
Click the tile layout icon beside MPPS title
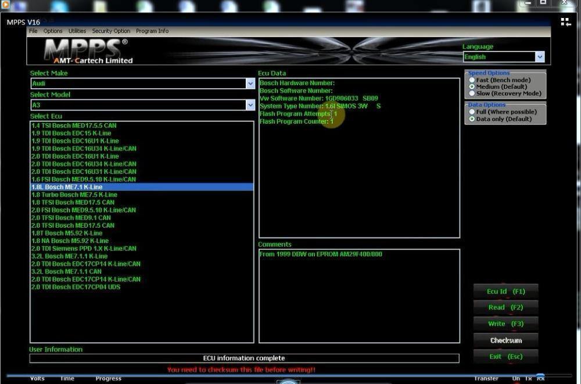click(565, 22)
